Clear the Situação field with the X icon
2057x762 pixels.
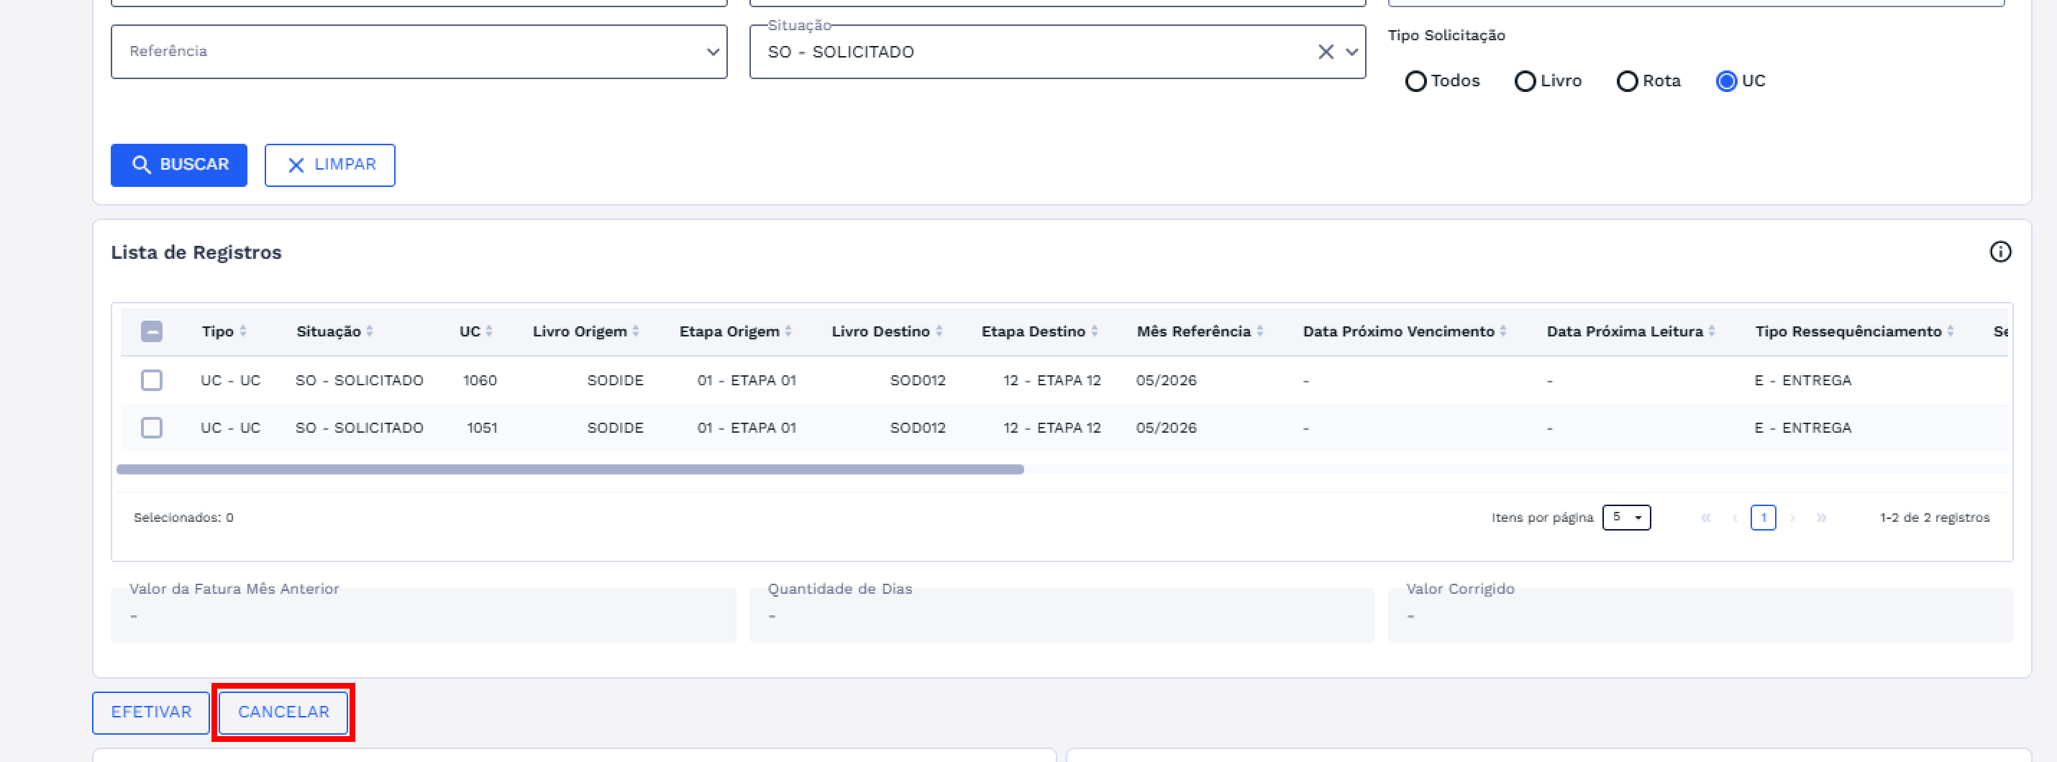coord(1326,52)
